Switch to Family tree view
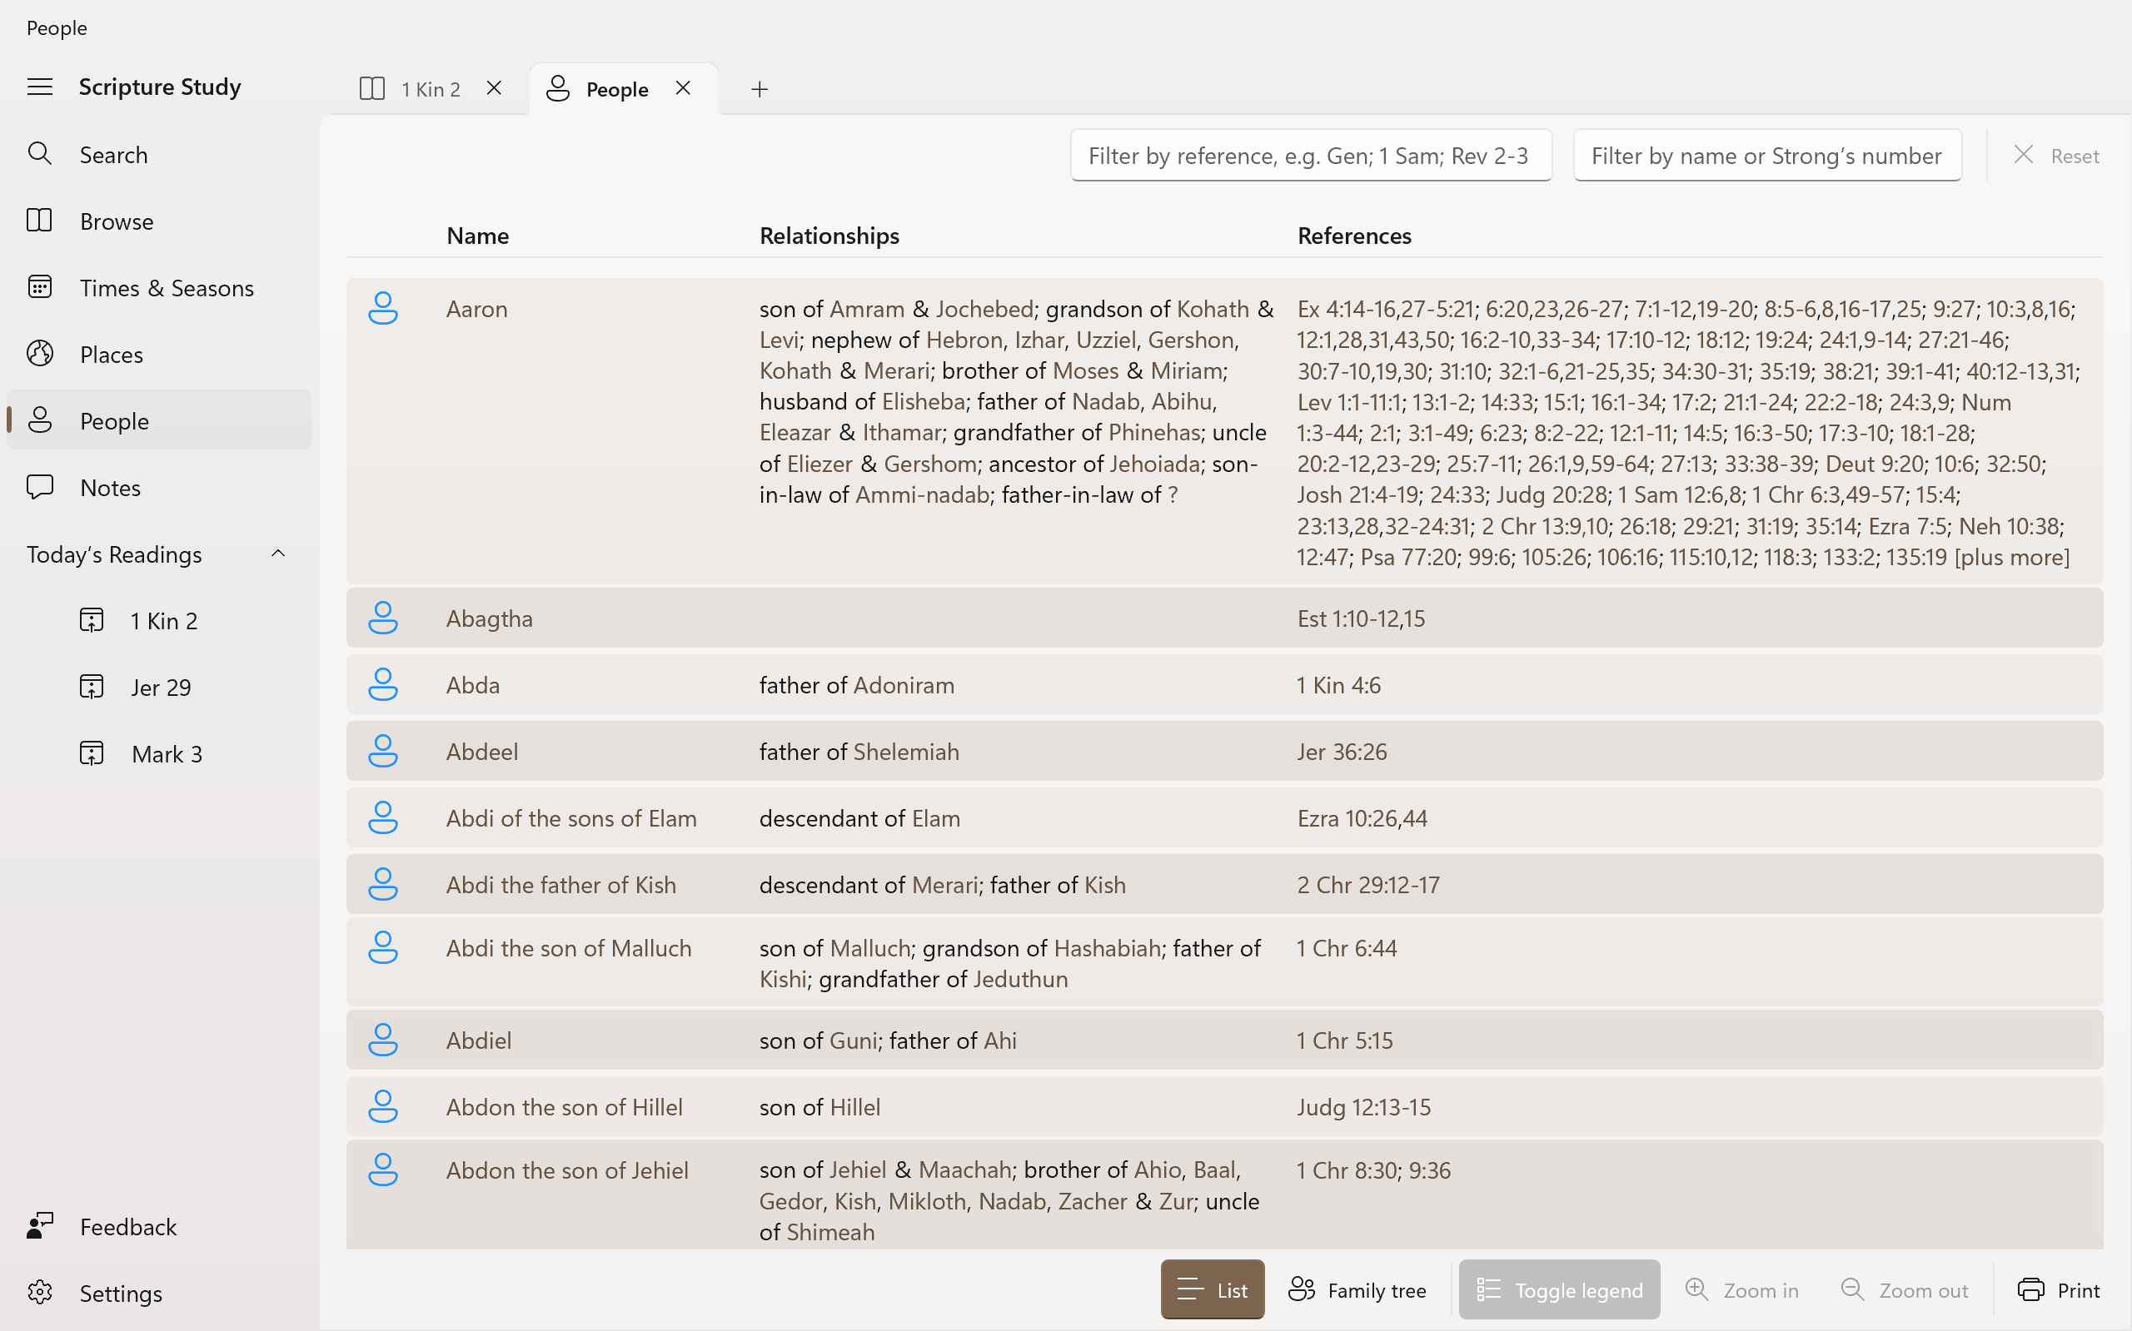 (x=1358, y=1289)
